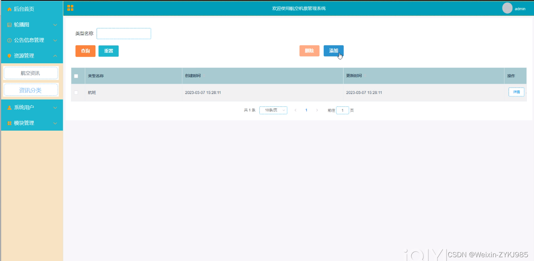Click the 删除 button
The image size is (534, 261).
tap(309, 51)
